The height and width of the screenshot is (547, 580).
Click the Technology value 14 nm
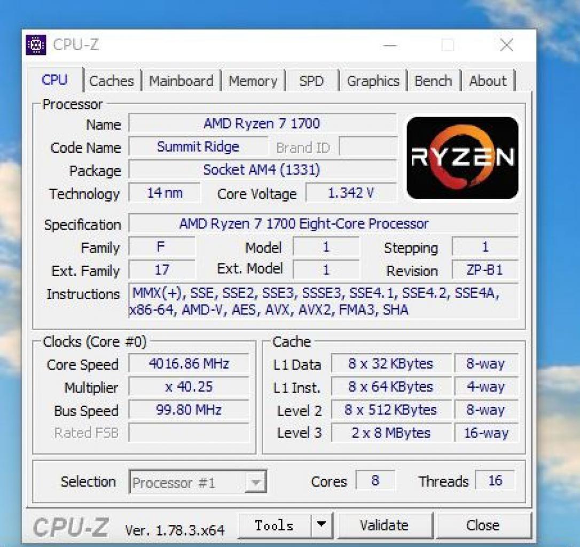[164, 192]
